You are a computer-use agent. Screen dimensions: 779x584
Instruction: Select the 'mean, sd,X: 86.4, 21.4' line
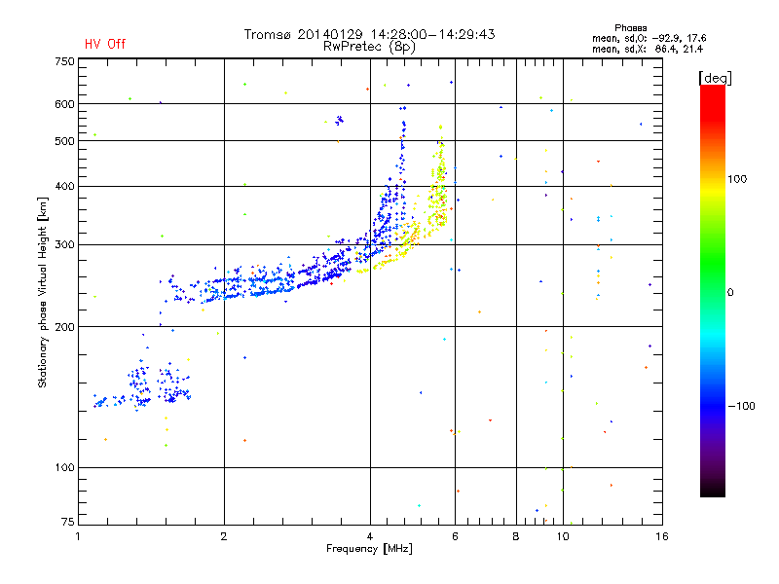click(648, 49)
